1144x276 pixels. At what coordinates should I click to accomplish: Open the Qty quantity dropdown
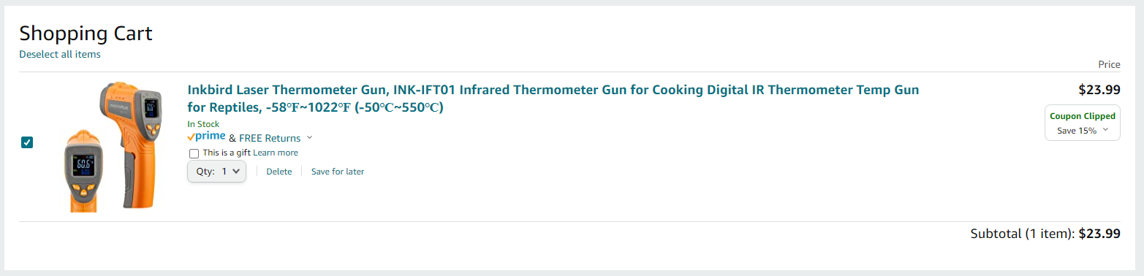pos(216,172)
